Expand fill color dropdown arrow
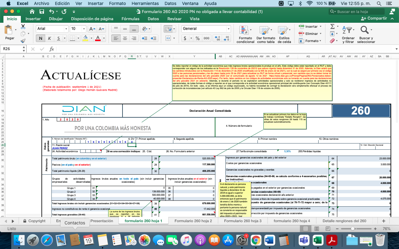The height and width of the screenshot is (249, 399). point(91,39)
